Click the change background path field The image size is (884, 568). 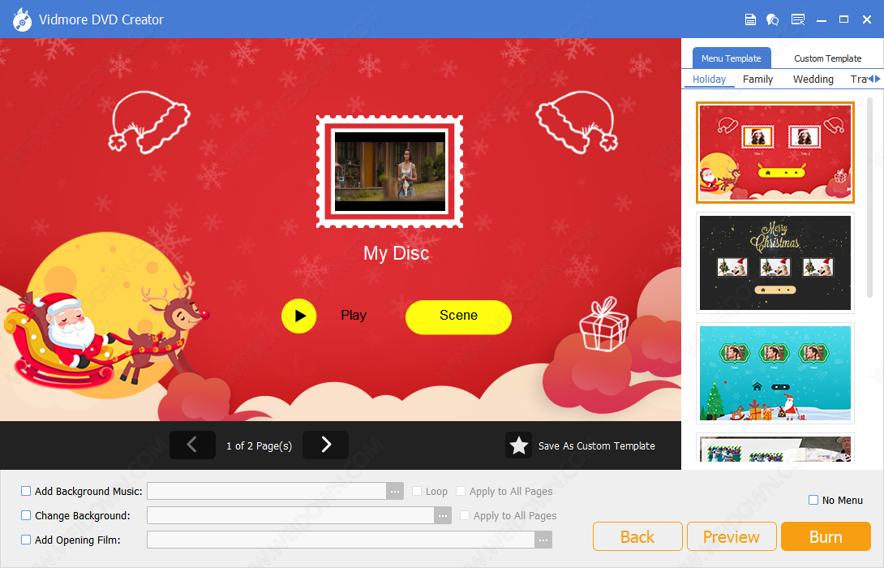tap(291, 515)
